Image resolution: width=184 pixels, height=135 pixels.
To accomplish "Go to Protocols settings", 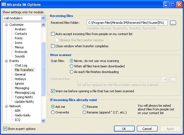I will [x=21, y=52].
